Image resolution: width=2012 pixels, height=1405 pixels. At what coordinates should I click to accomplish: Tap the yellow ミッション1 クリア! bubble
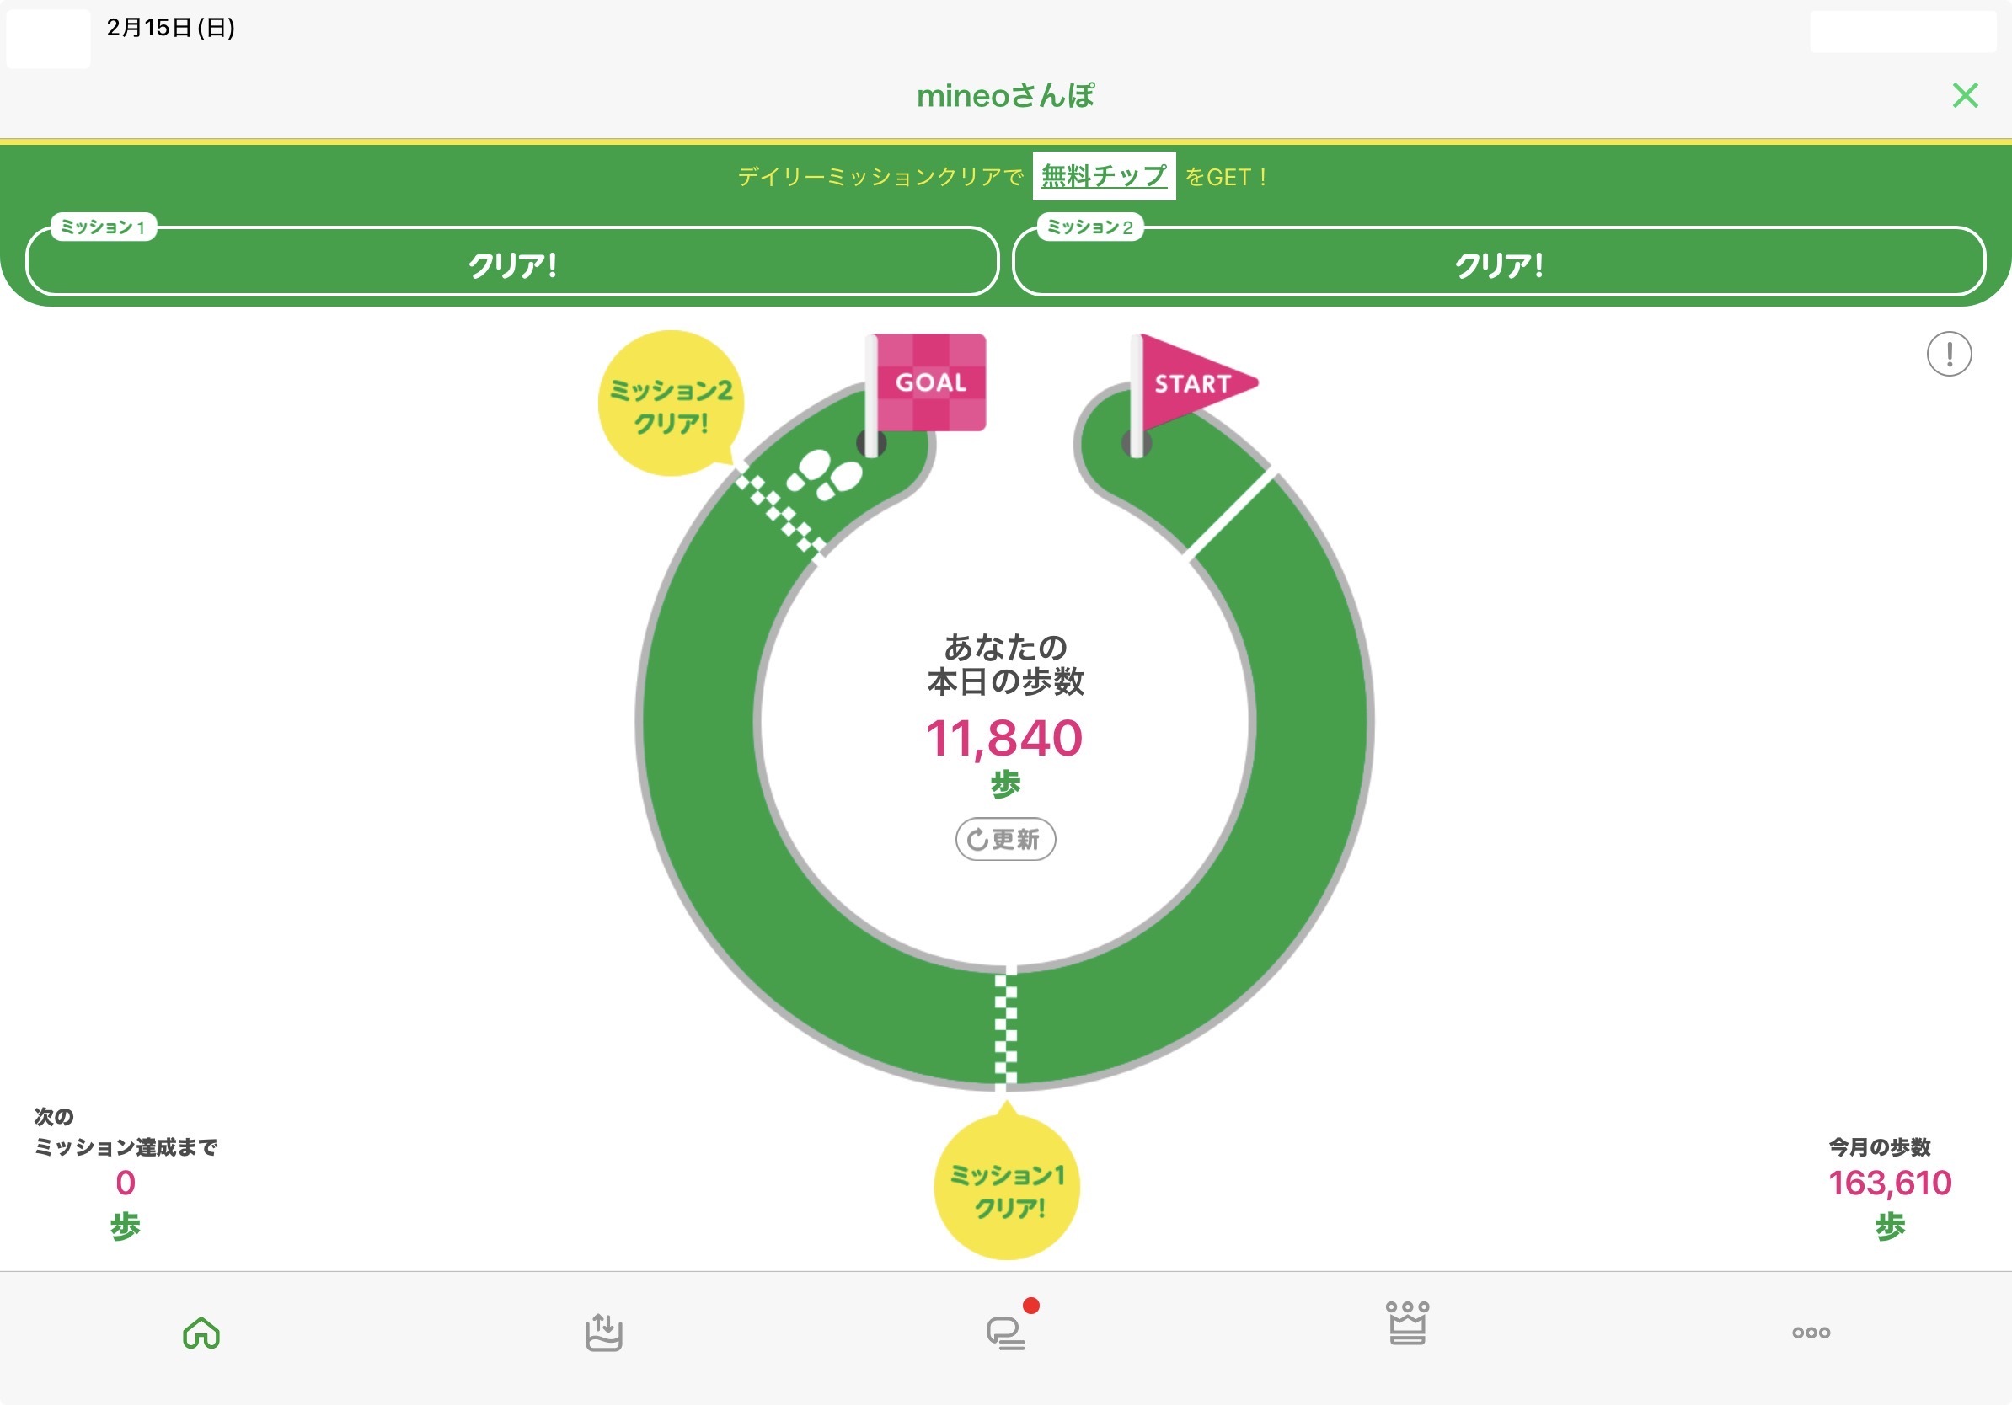tap(1007, 1190)
